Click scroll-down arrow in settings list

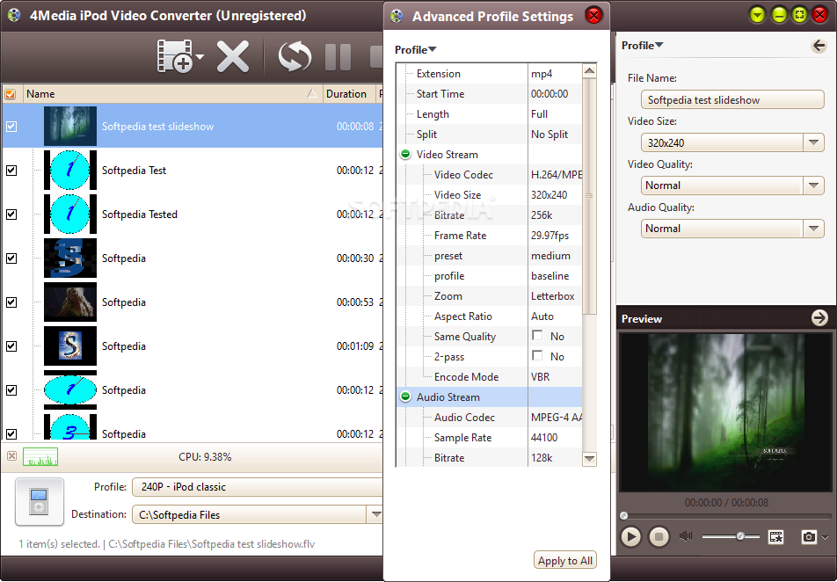(589, 459)
